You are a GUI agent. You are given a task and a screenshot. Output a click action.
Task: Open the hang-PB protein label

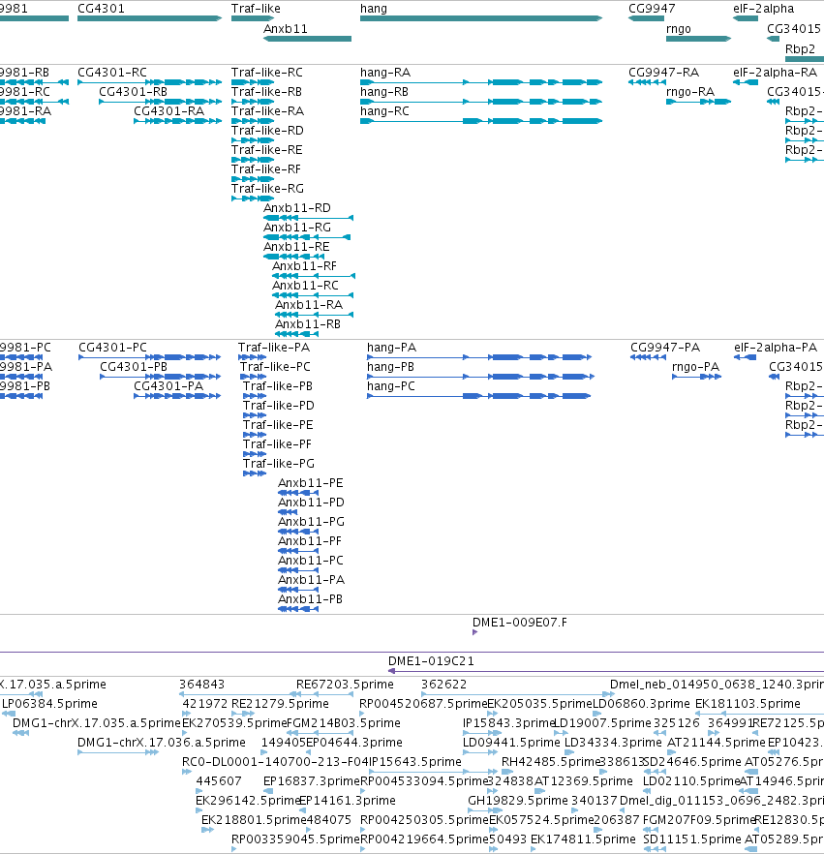pos(390,367)
